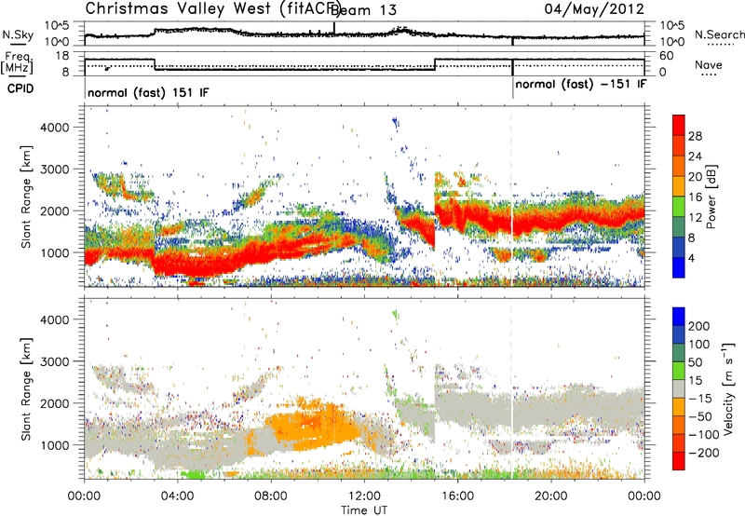
Task: Click the 'Nave' legend label
Action: click(709, 64)
